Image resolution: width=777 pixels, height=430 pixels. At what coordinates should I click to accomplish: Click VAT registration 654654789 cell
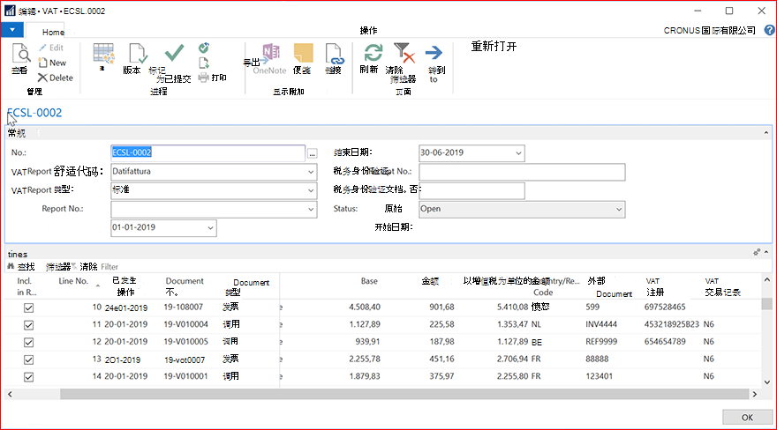click(665, 342)
